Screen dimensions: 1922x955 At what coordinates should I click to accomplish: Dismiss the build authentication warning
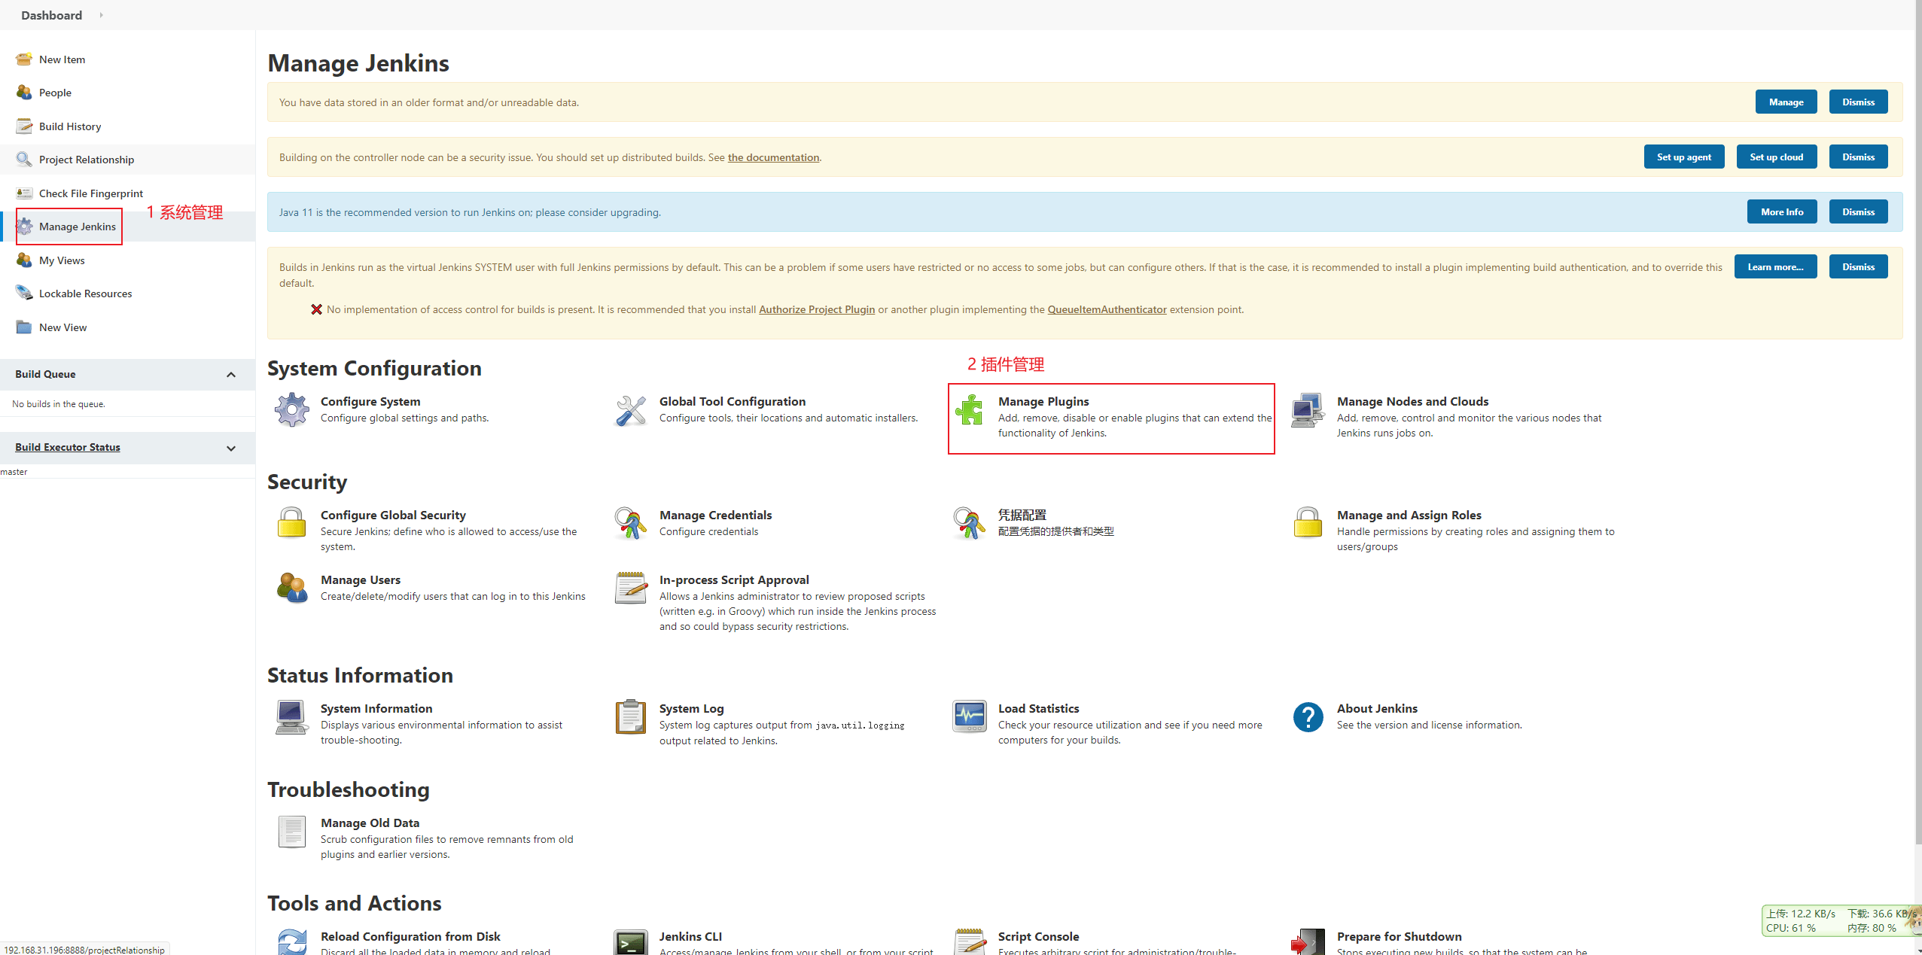pos(1858,267)
